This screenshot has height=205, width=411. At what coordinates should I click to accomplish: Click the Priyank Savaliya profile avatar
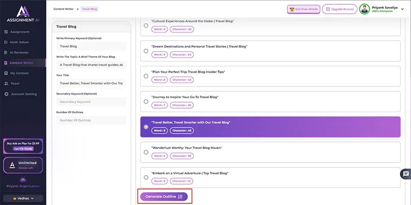click(365, 9)
